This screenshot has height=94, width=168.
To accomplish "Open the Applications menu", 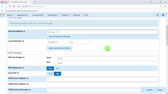I will point(23,15).
